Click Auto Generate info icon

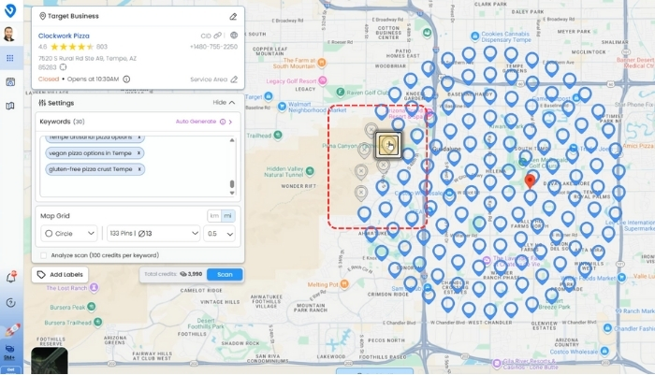[x=223, y=122]
